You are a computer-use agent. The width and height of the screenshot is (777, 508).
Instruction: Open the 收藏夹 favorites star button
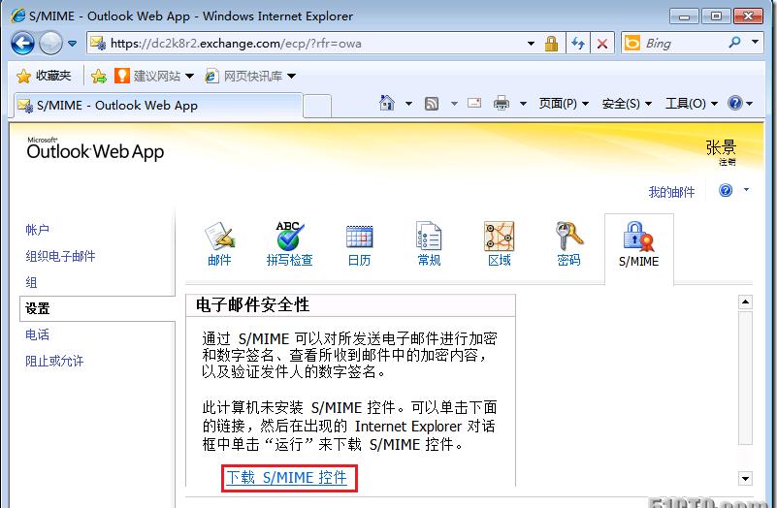(x=44, y=76)
